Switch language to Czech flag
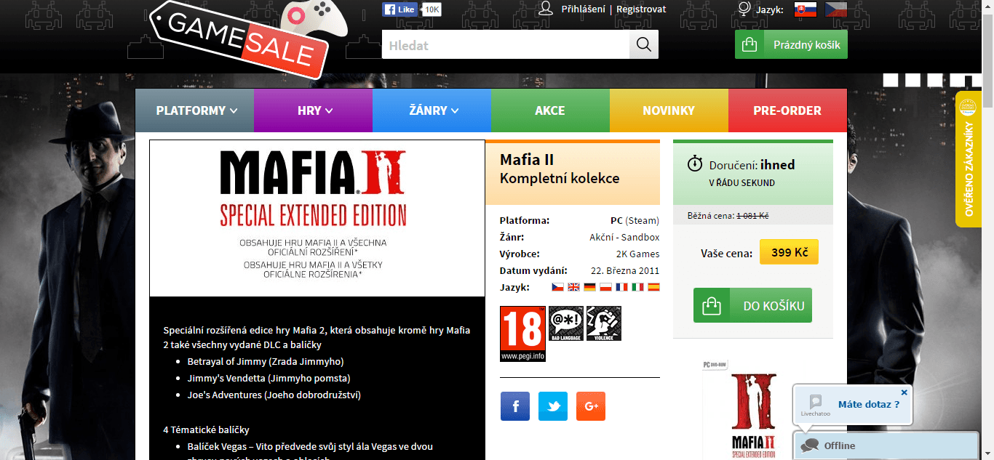Image resolution: width=994 pixels, height=460 pixels. tap(836, 9)
